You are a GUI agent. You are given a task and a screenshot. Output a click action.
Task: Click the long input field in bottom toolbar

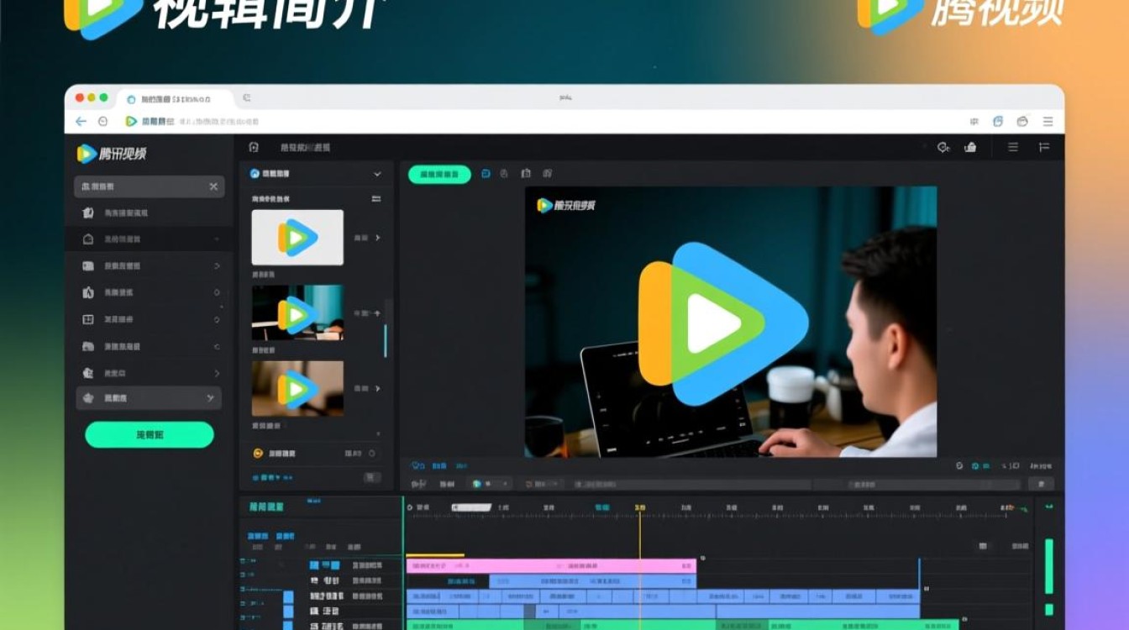click(692, 485)
